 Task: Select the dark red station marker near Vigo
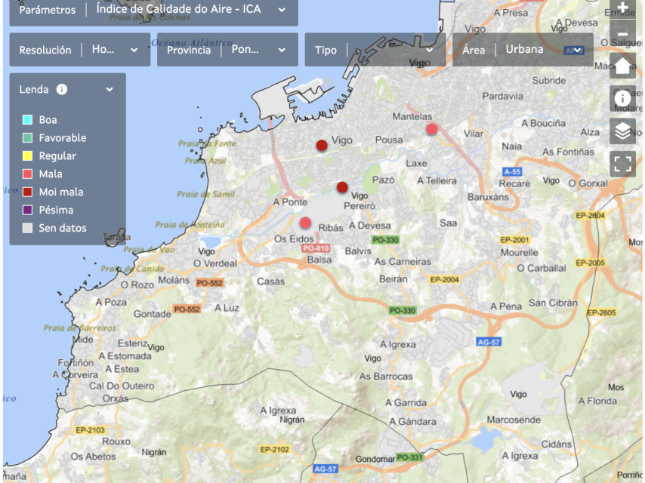pyautogui.click(x=322, y=145)
